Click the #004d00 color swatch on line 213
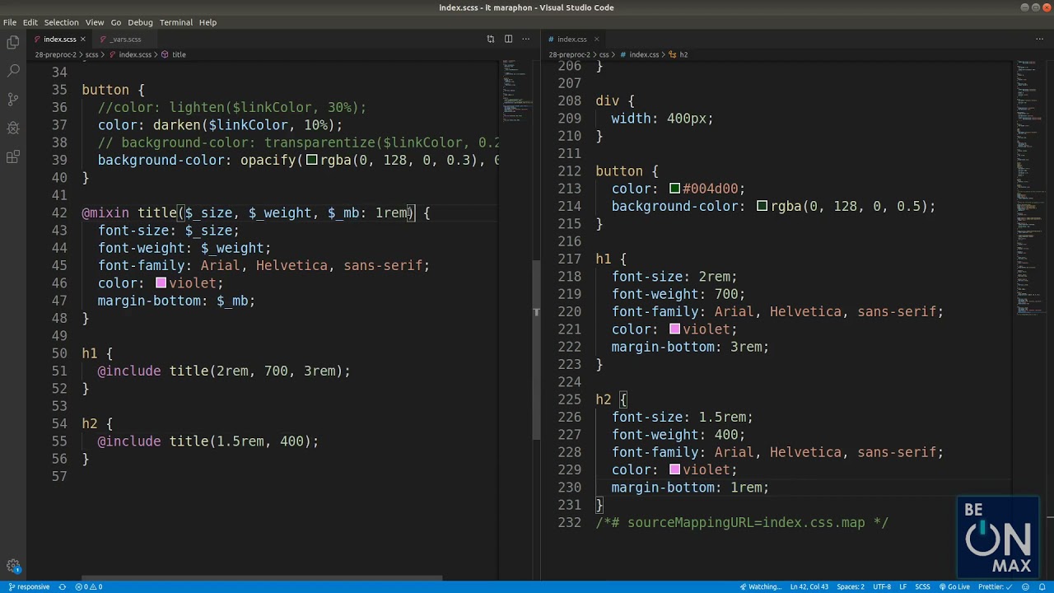1054x593 pixels. pos(674,189)
